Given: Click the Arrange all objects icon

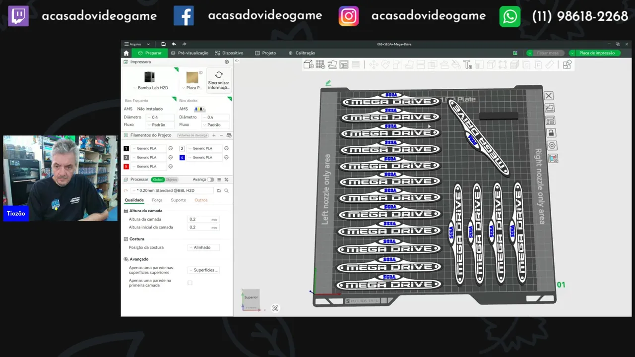Looking at the screenshot, I should tap(344, 64).
